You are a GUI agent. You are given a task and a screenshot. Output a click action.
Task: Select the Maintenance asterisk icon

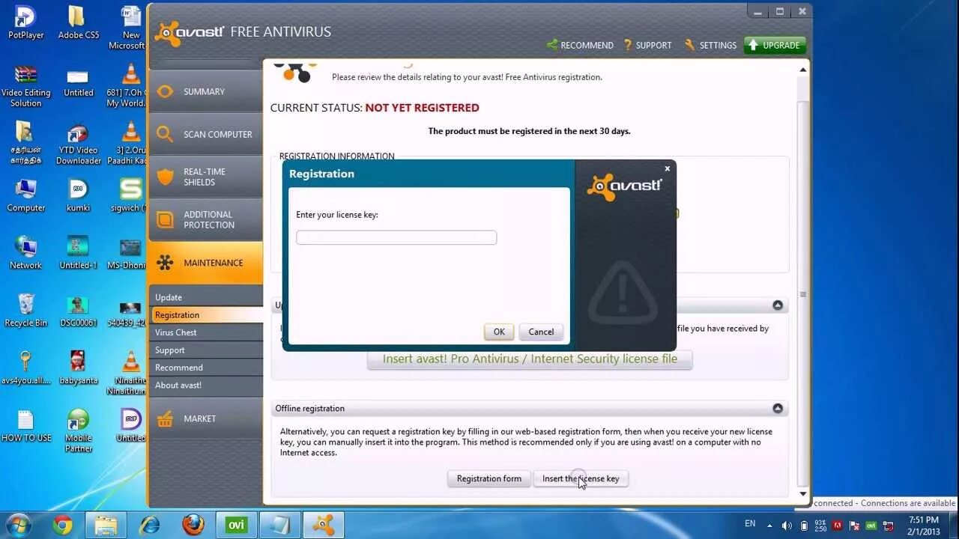(x=165, y=263)
